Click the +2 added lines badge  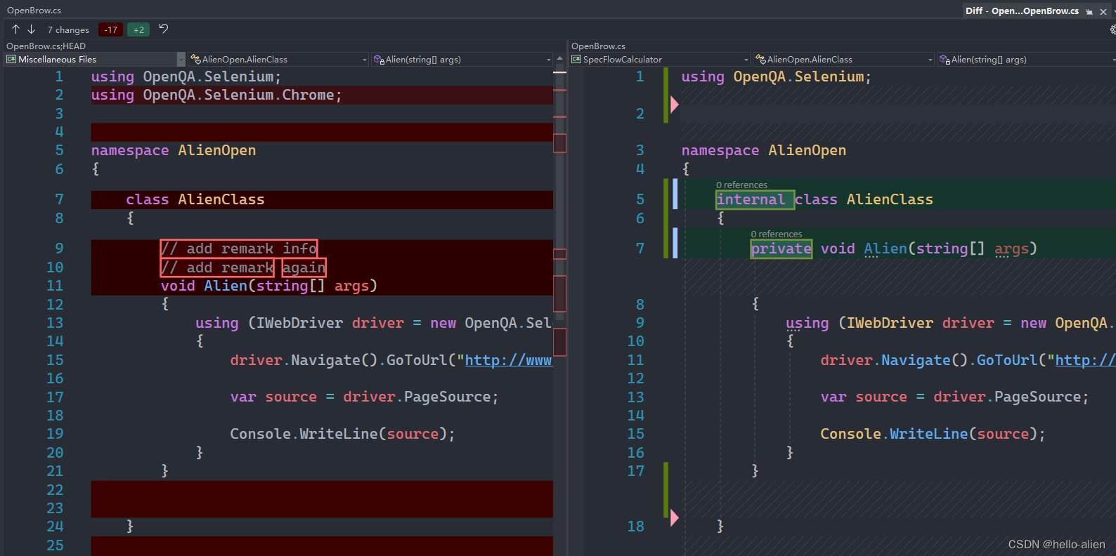[x=138, y=29]
